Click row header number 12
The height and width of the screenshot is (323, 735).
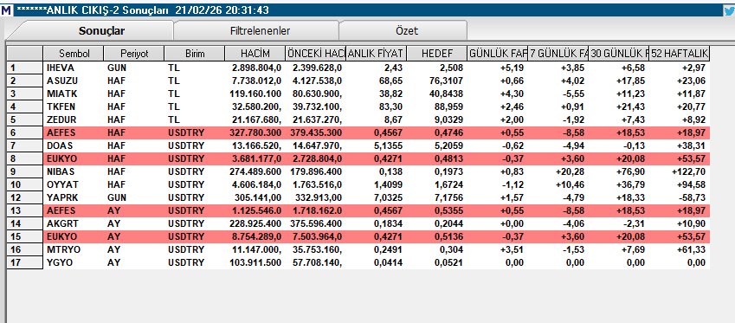pos(25,197)
